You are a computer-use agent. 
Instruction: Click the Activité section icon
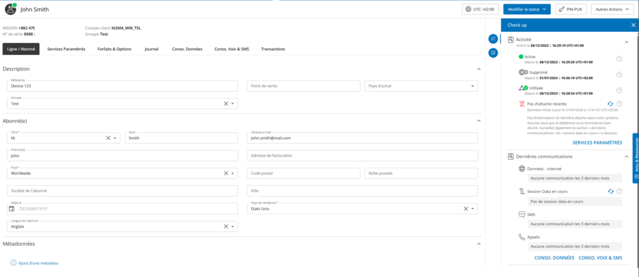point(510,40)
